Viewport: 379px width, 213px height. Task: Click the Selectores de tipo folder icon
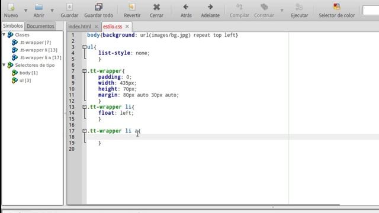click(10, 65)
